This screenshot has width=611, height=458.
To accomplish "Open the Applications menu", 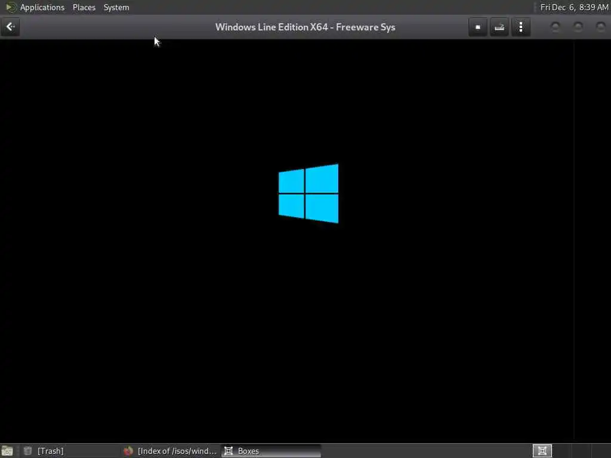I will (42, 7).
